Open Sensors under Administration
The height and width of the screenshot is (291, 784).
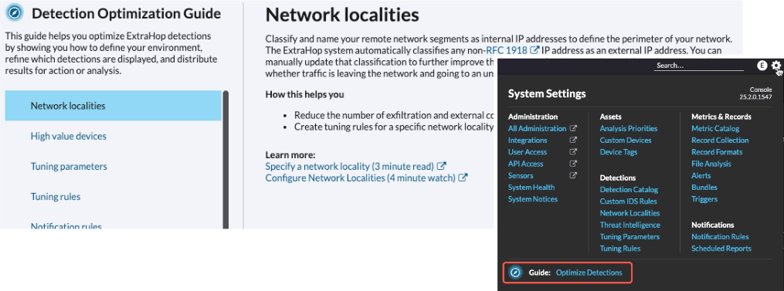tap(521, 175)
